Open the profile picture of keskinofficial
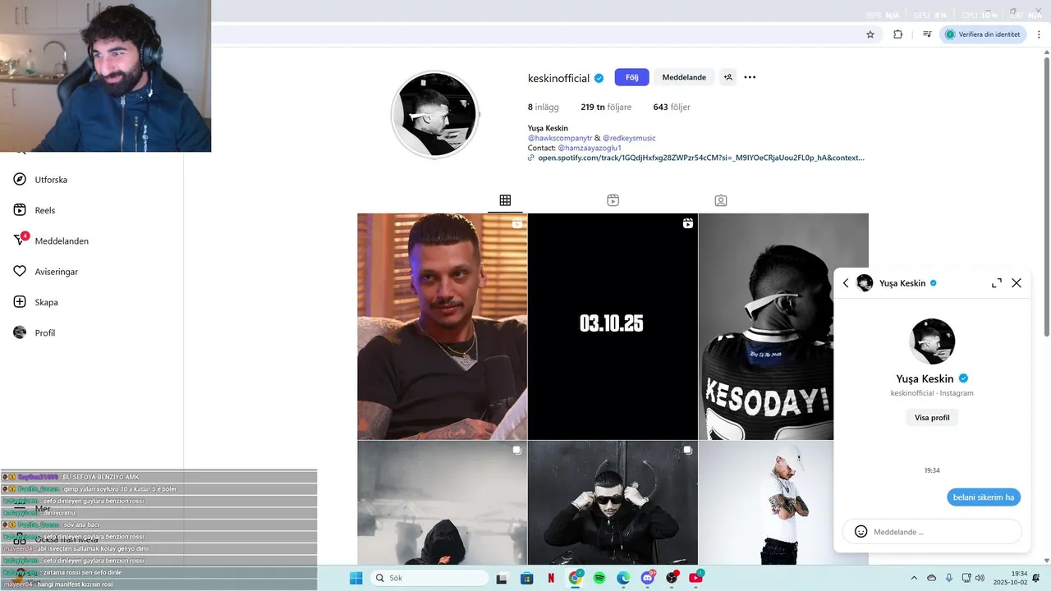The image size is (1051, 591). [434, 114]
